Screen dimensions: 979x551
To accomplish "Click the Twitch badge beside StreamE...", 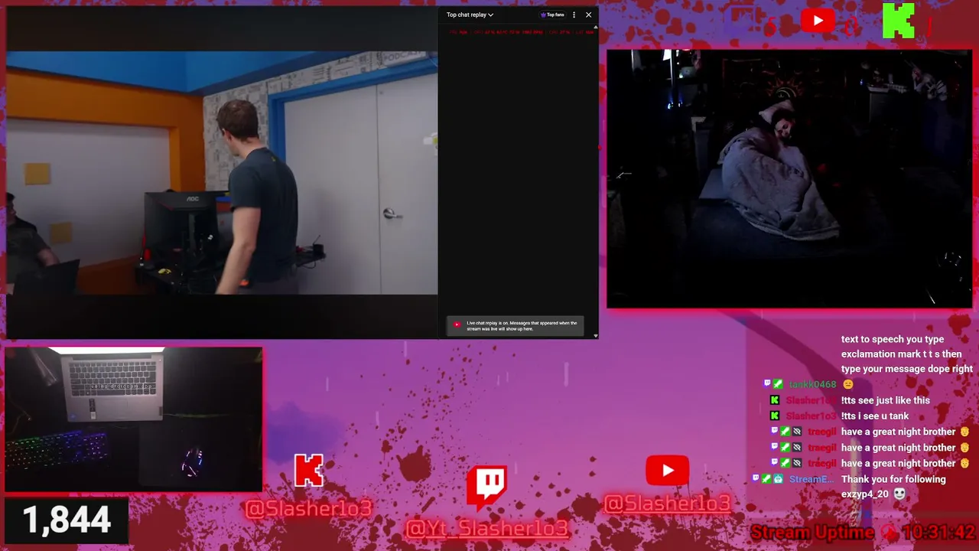I will (756, 479).
